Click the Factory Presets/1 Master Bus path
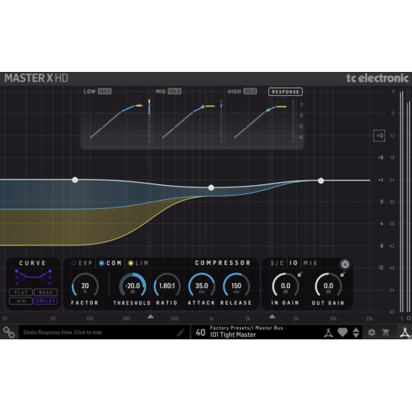Screen dimensions: 412x412 (x=246, y=327)
